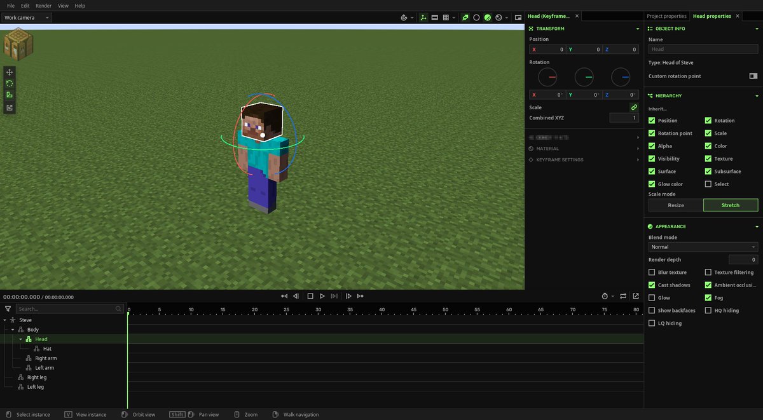Disable the Cast shadows checkbox
The height and width of the screenshot is (420, 763).
tap(652, 285)
